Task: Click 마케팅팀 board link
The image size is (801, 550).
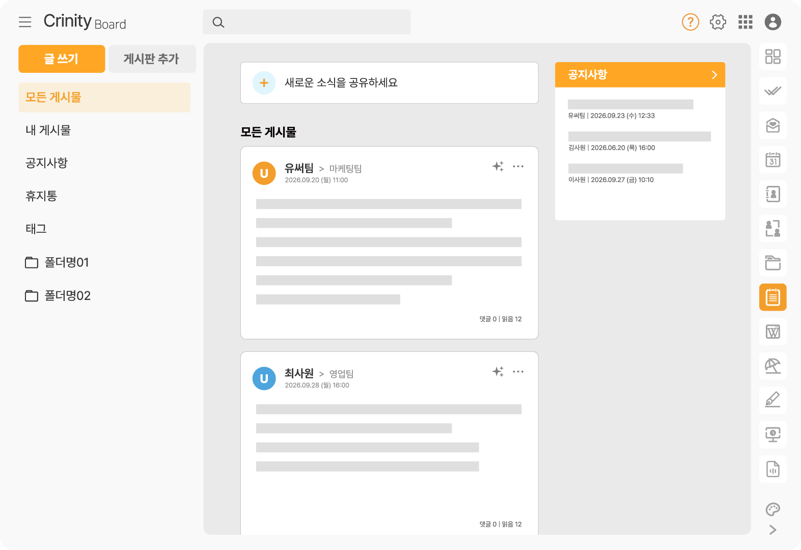Action: click(345, 169)
